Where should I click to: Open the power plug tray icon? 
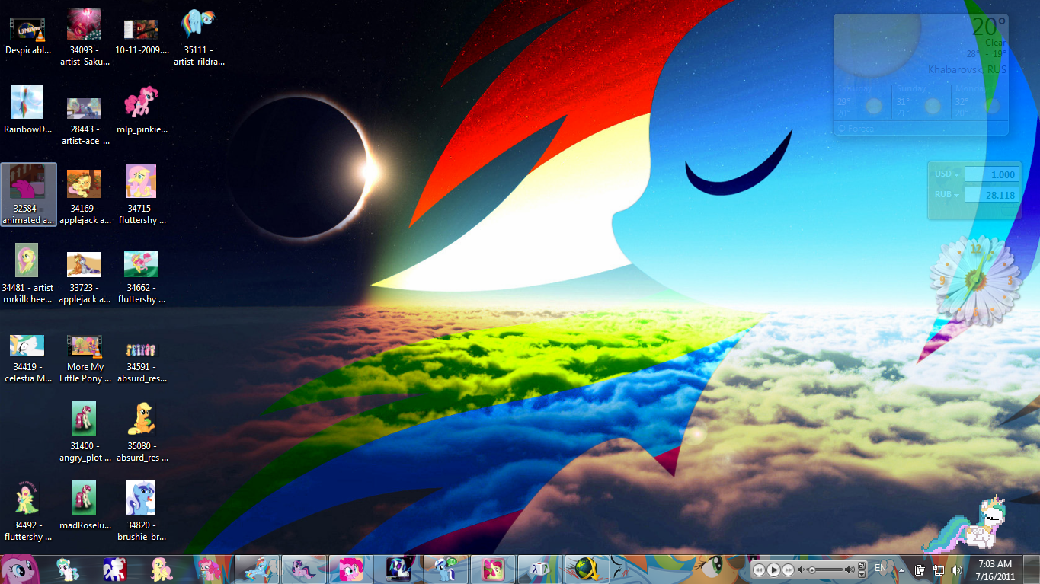pos(920,570)
